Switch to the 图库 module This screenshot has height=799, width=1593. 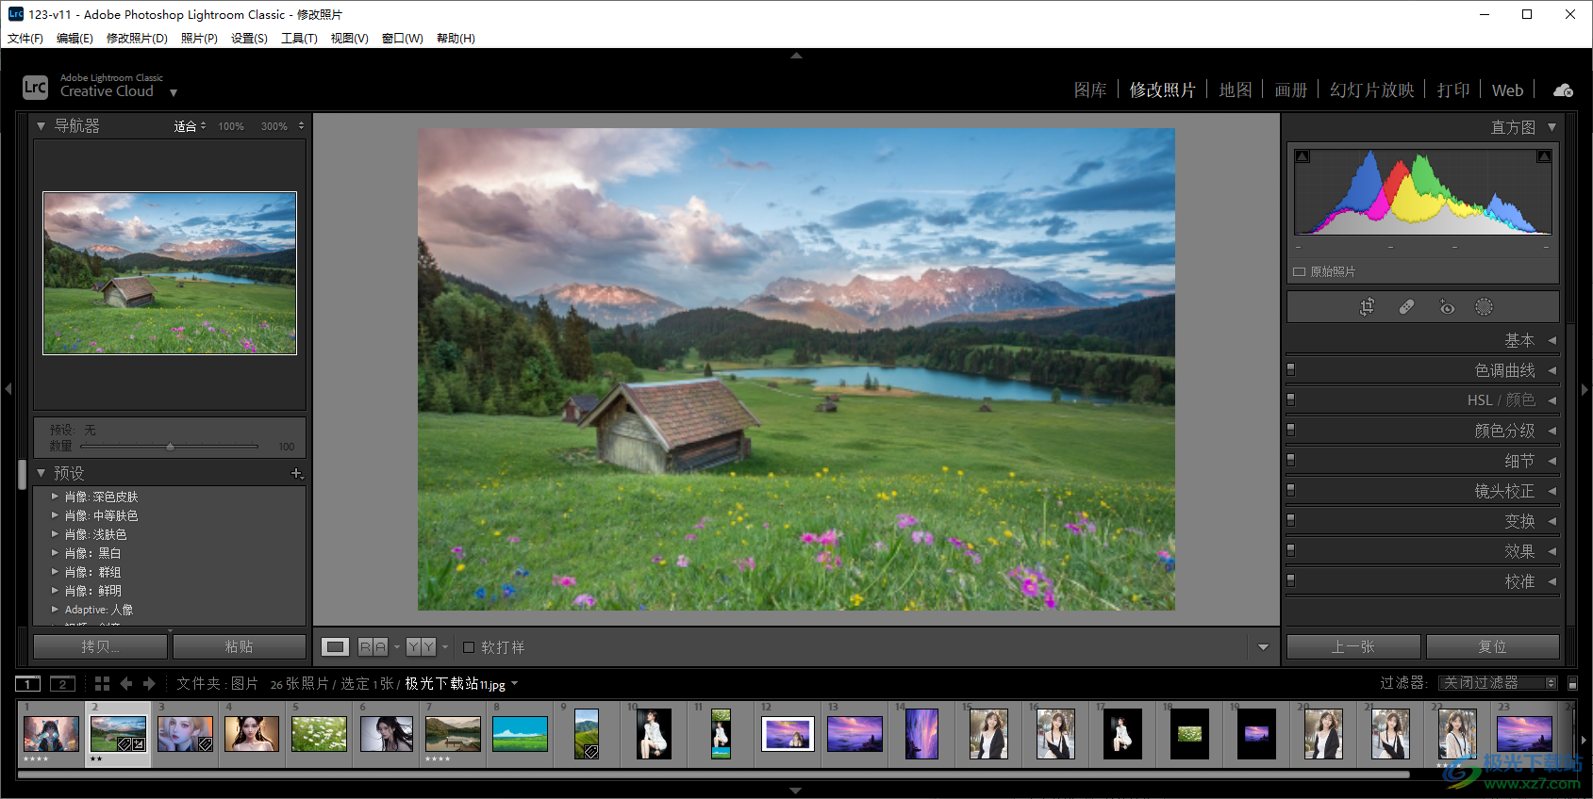point(1090,90)
